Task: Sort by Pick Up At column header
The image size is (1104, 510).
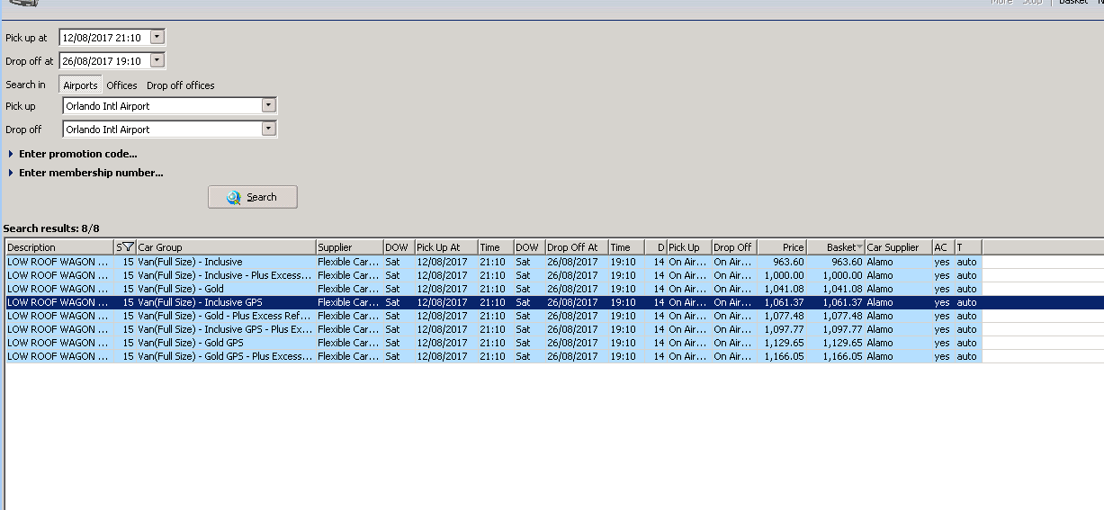Action: [x=446, y=247]
